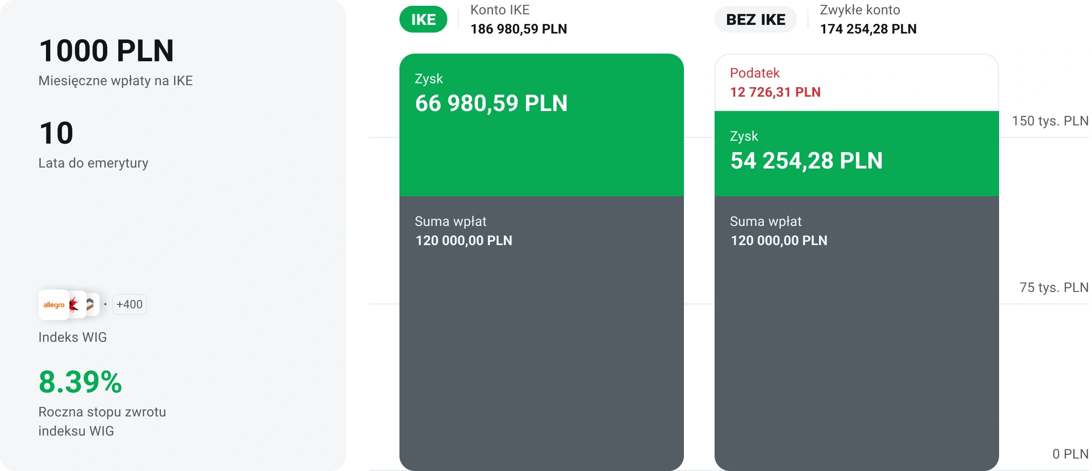Click the Indeks WIG label
The height and width of the screenshot is (471, 1092).
(x=73, y=337)
